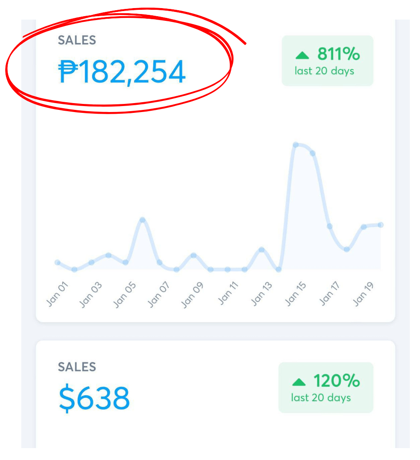Viewport: 420px width, 460px height.
Task: Select the small peak data point above Jan 13
Action: 262,250
